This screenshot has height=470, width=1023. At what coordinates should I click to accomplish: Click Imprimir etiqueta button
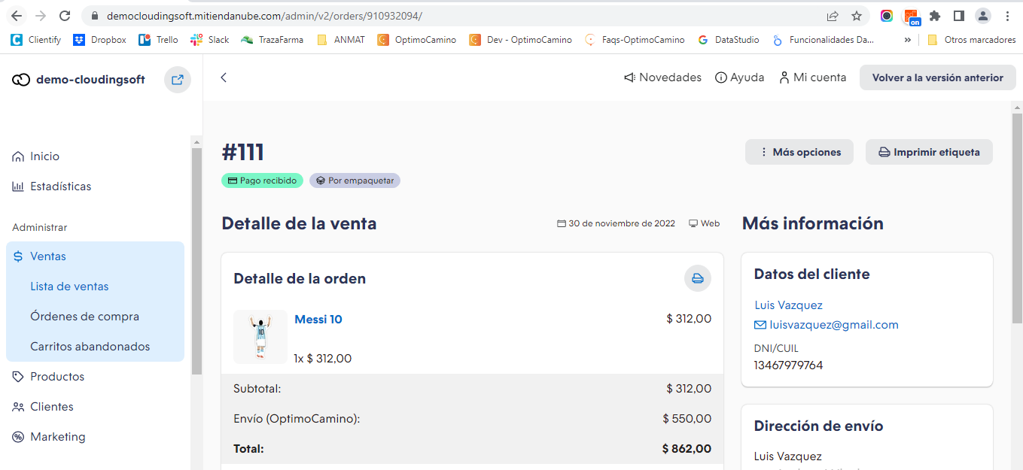(x=929, y=152)
